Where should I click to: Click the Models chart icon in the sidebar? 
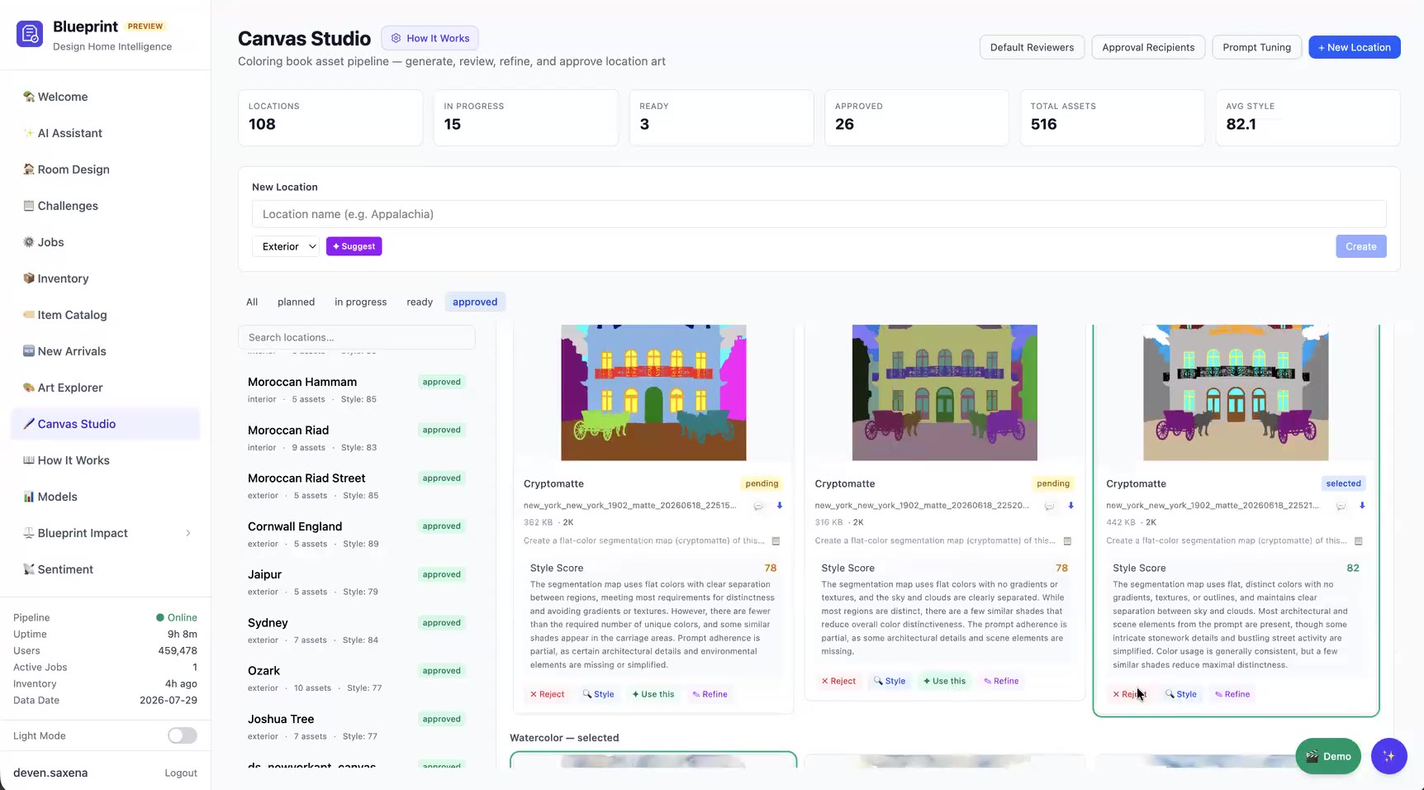click(29, 497)
